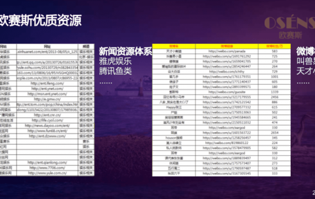Open the http://news.dayoo.com/ent/ link
The image size is (315, 199).
48,125
